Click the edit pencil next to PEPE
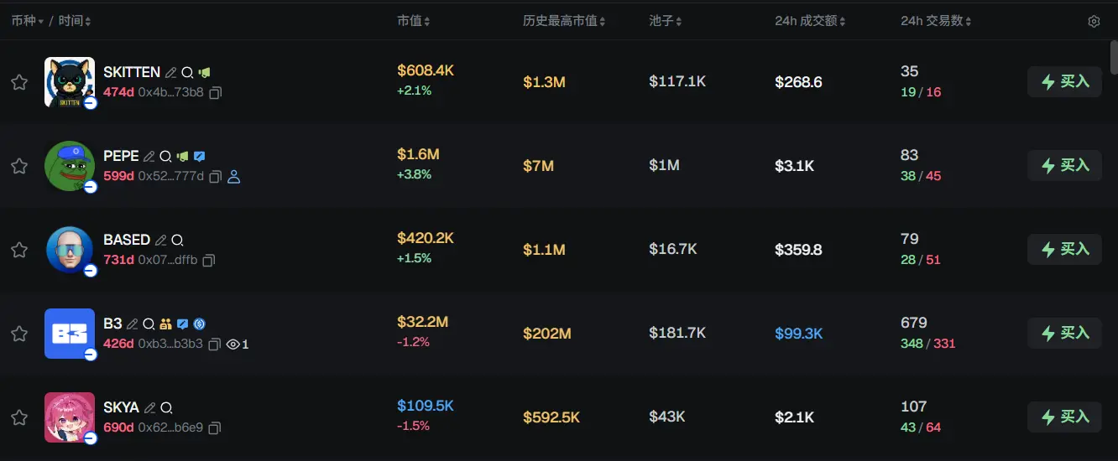Image resolution: width=1118 pixels, height=461 pixels. 149,156
